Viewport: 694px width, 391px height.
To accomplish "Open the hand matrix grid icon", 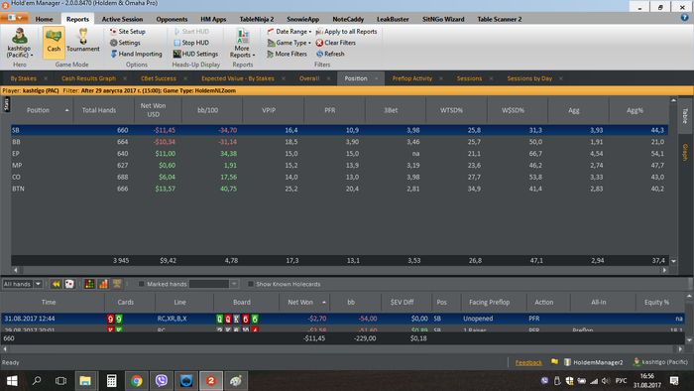I will pos(89,284).
